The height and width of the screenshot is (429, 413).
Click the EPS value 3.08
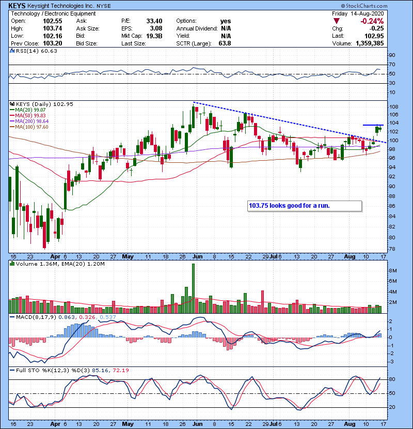pyautogui.click(x=156, y=28)
